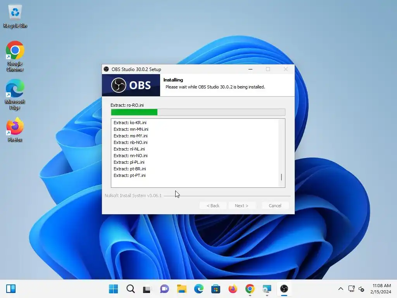Screen dimensions: 397x298
Task: Open taskbar Search
Action: click(x=131, y=289)
